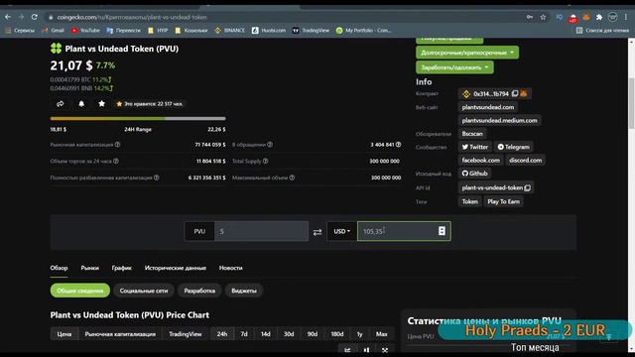This screenshot has height=357, width=635.
Task: Open the Chrome three-dot menu
Action: 626,17
